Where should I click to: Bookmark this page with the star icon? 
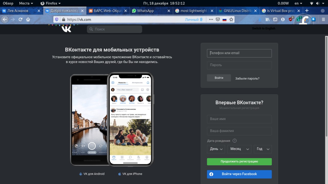click(x=231, y=19)
